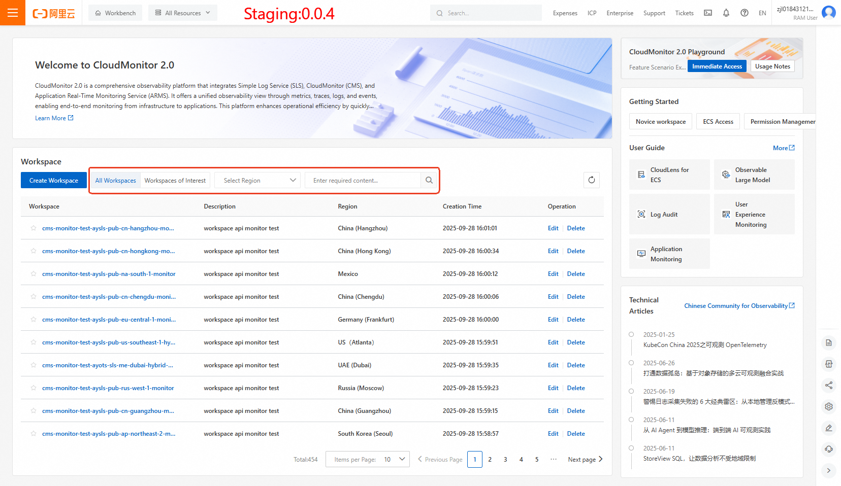Screen dimensions: 841x486
Task: Open the notifications bell
Action: pyautogui.click(x=726, y=13)
